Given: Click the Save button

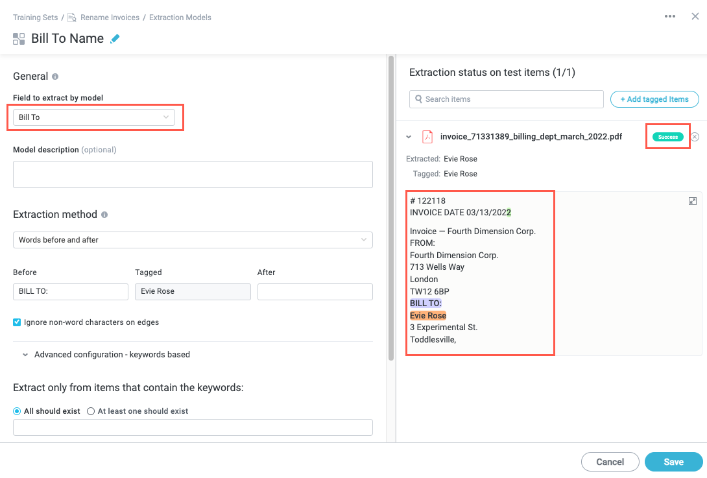Looking at the screenshot, I should point(673,462).
